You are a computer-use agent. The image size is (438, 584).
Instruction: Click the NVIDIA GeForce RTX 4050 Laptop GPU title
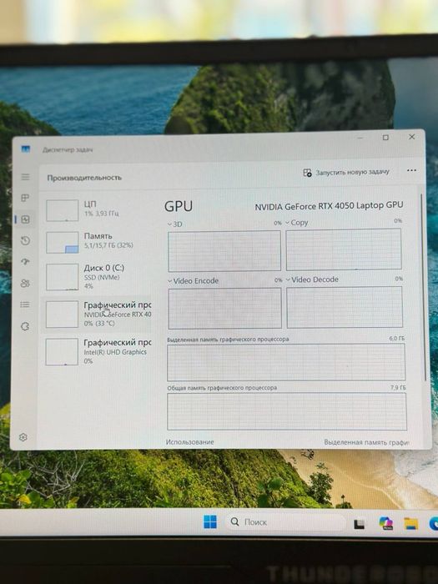(329, 206)
